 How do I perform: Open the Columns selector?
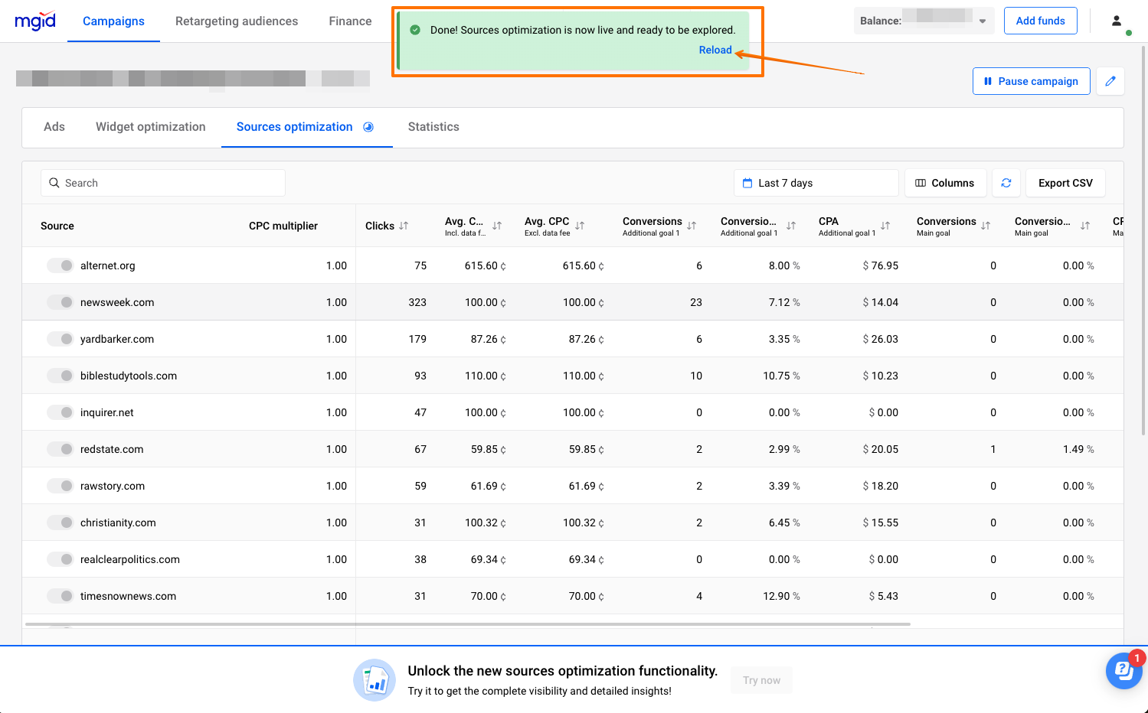944,183
